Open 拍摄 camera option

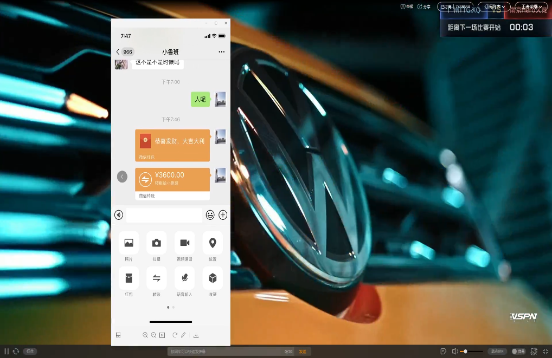pos(157,246)
